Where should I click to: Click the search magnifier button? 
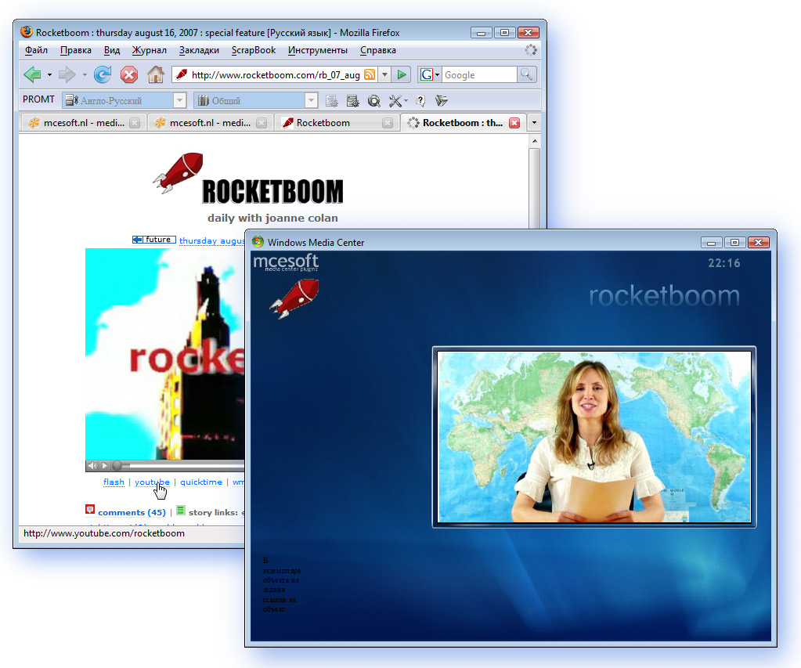(527, 74)
